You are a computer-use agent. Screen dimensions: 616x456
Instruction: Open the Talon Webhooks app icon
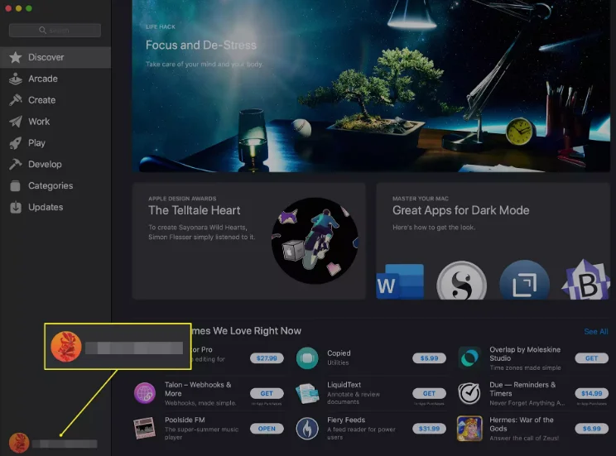click(145, 393)
